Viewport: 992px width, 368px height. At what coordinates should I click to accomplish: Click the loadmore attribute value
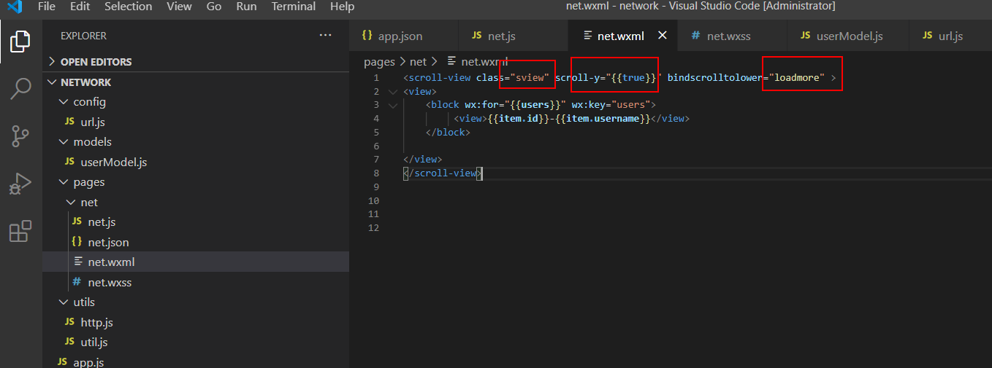coord(796,77)
